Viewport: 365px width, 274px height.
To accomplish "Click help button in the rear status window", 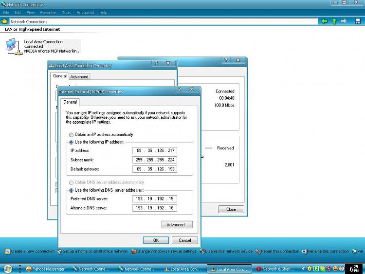I will pos(226,60).
